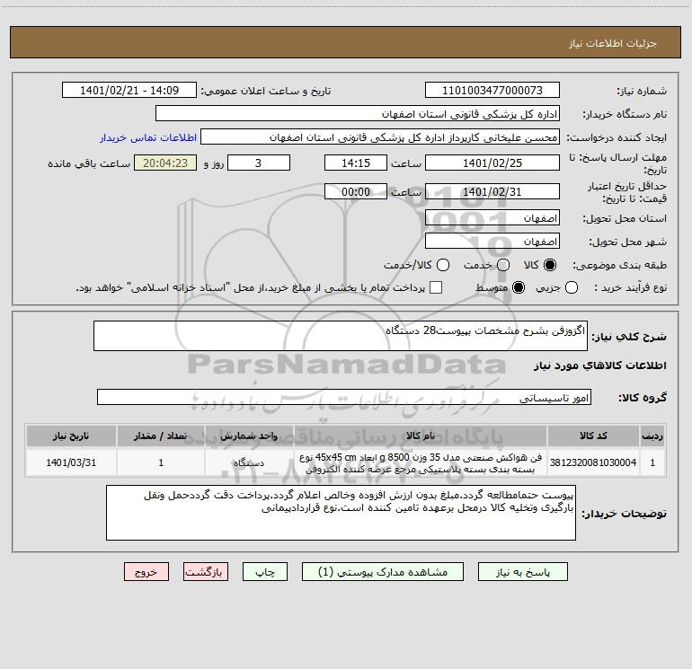The width and height of the screenshot is (692, 669).
Task: Click the price validity date 1401/02/31
Action: click(x=492, y=191)
